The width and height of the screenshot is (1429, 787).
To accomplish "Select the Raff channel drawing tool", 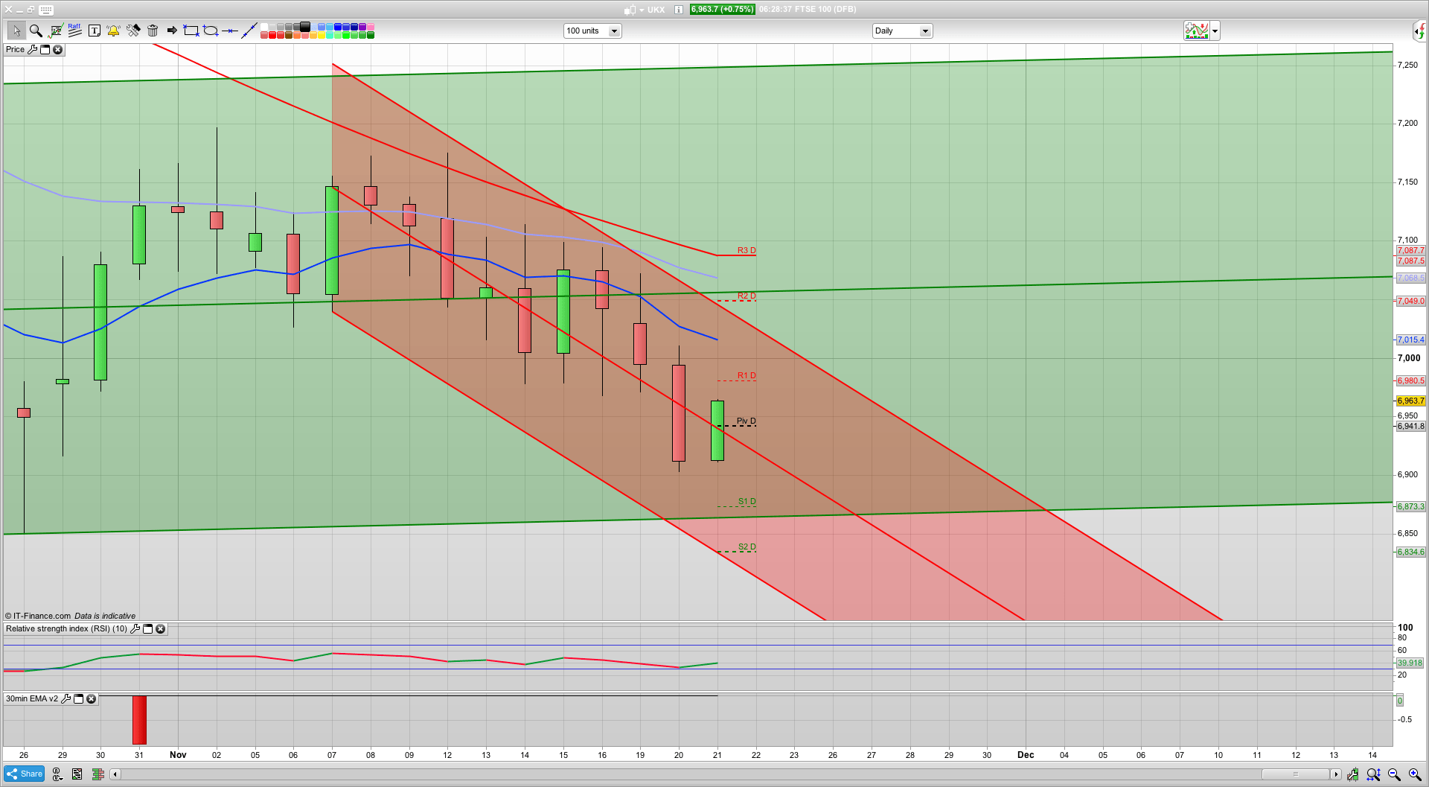I will pyautogui.click(x=74, y=31).
